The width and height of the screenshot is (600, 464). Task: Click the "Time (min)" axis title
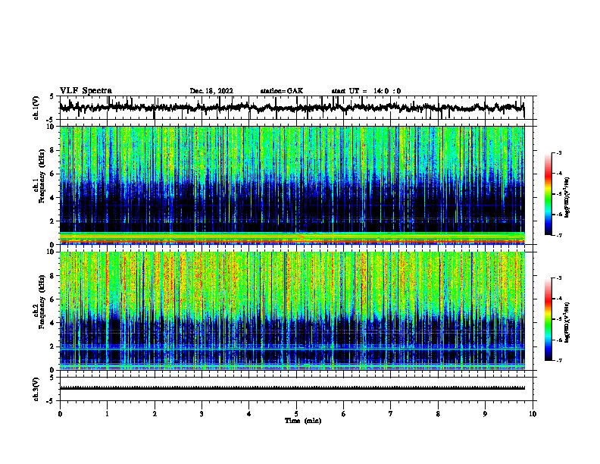[303, 421]
